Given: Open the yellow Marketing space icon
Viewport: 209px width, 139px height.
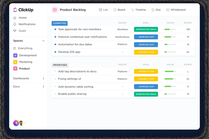Looking at the screenshot, I should (x=15, y=62).
